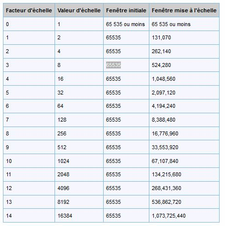Select the scale value 16384 cell
The width and height of the screenshot is (225, 226).
[x=79, y=216]
